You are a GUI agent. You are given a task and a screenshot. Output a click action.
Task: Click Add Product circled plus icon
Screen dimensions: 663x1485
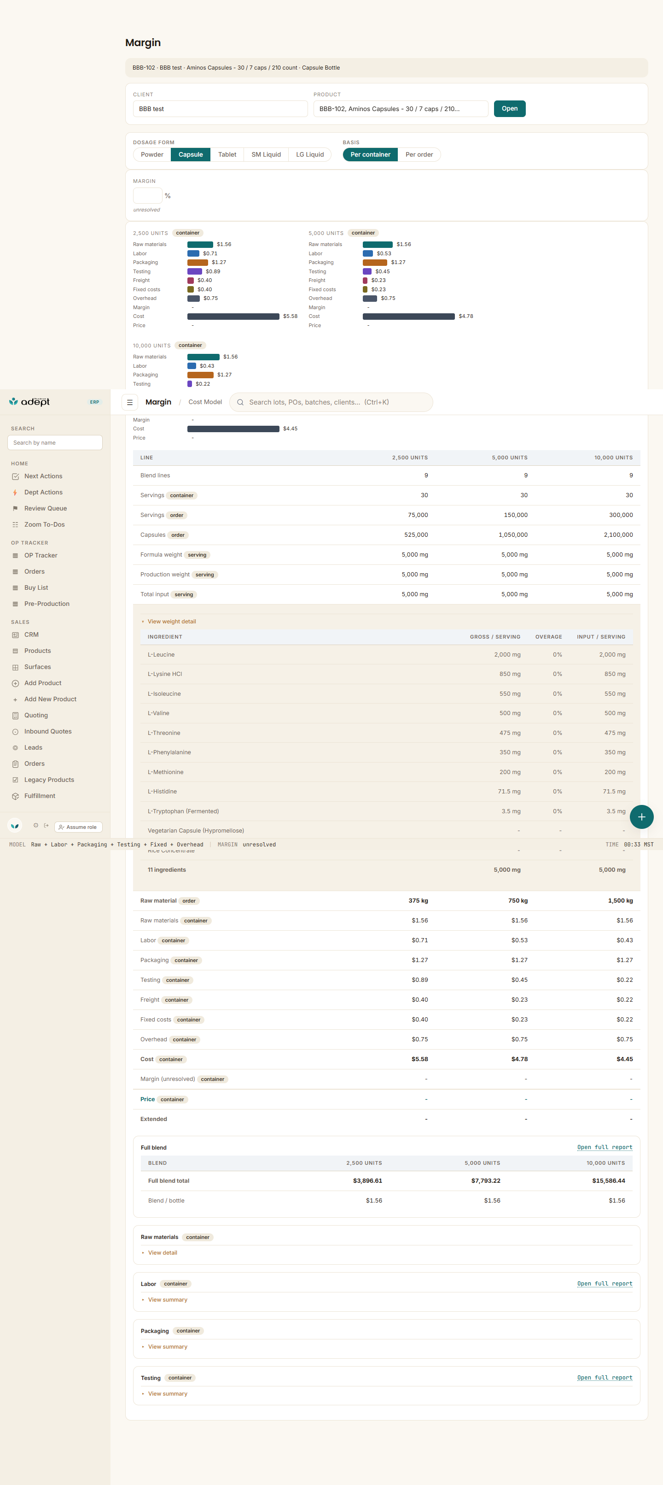click(x=16, y=683)
